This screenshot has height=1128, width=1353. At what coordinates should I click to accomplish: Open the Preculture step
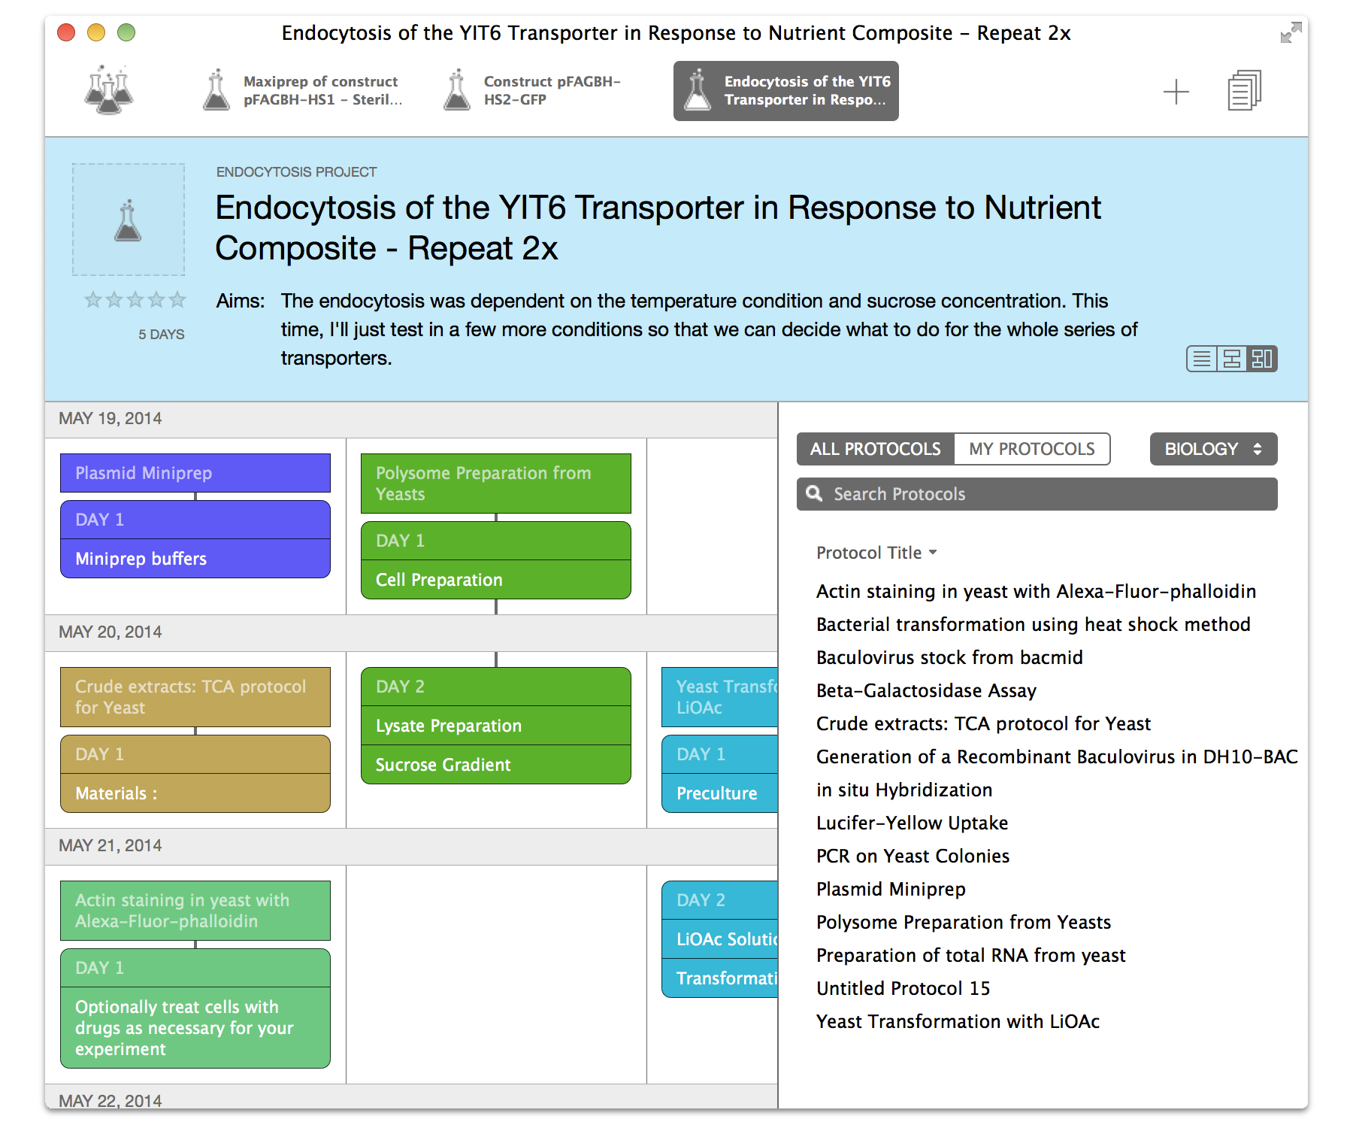[719, 793]
